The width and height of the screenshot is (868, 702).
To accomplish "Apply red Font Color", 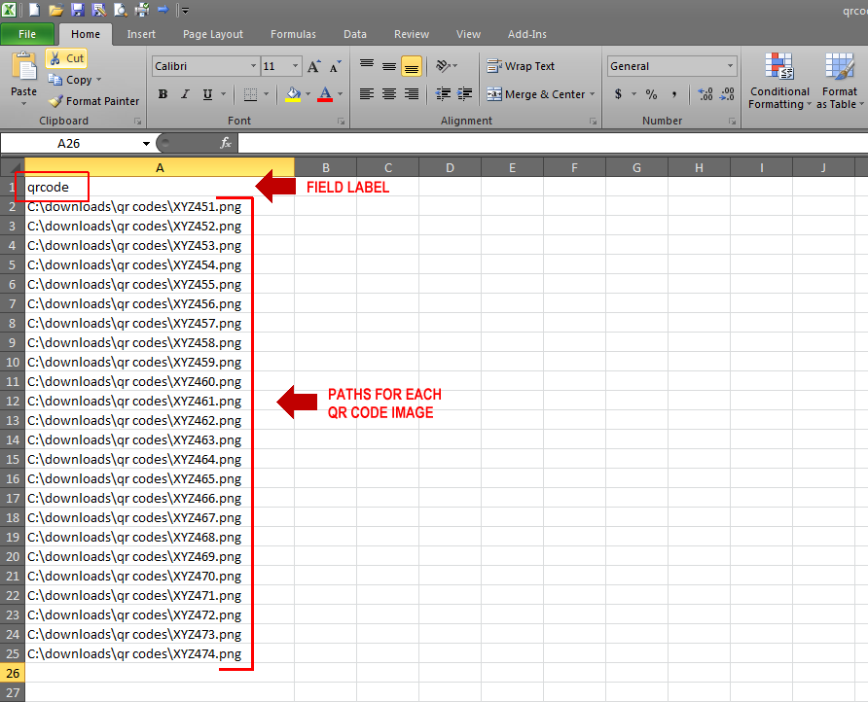I will tap(325, 94).
